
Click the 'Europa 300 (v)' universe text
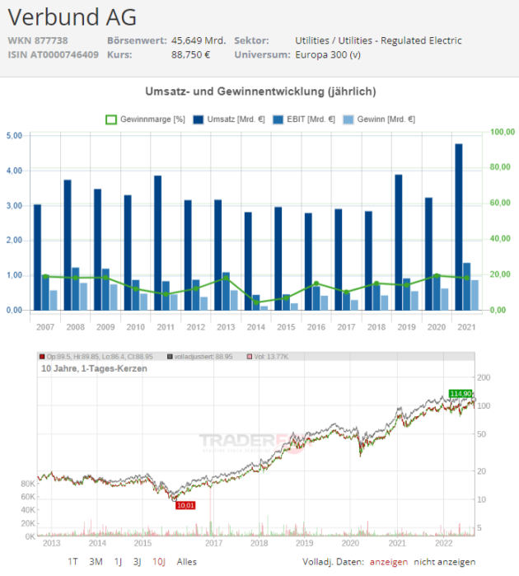[328, 54]
